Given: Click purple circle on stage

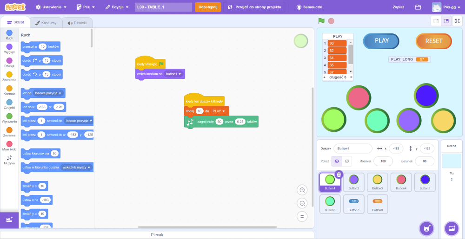Looking at the screenshot, I should point(409,120).
